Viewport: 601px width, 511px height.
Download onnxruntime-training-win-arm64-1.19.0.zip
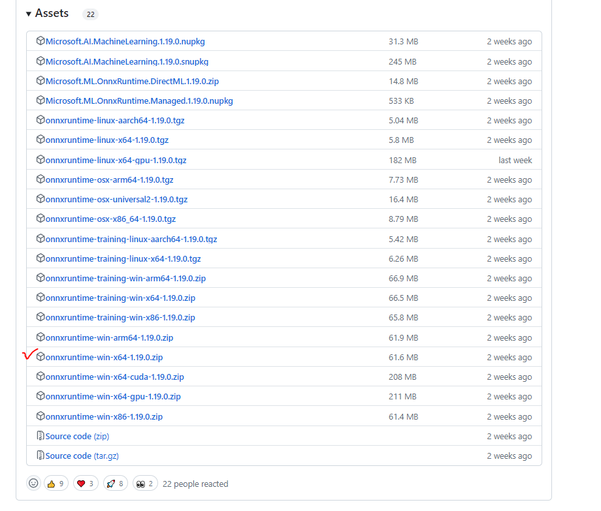tap(125, 278)
